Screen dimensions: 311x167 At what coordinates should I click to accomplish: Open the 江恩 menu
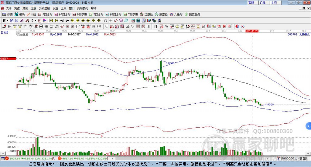click(33, 8)
